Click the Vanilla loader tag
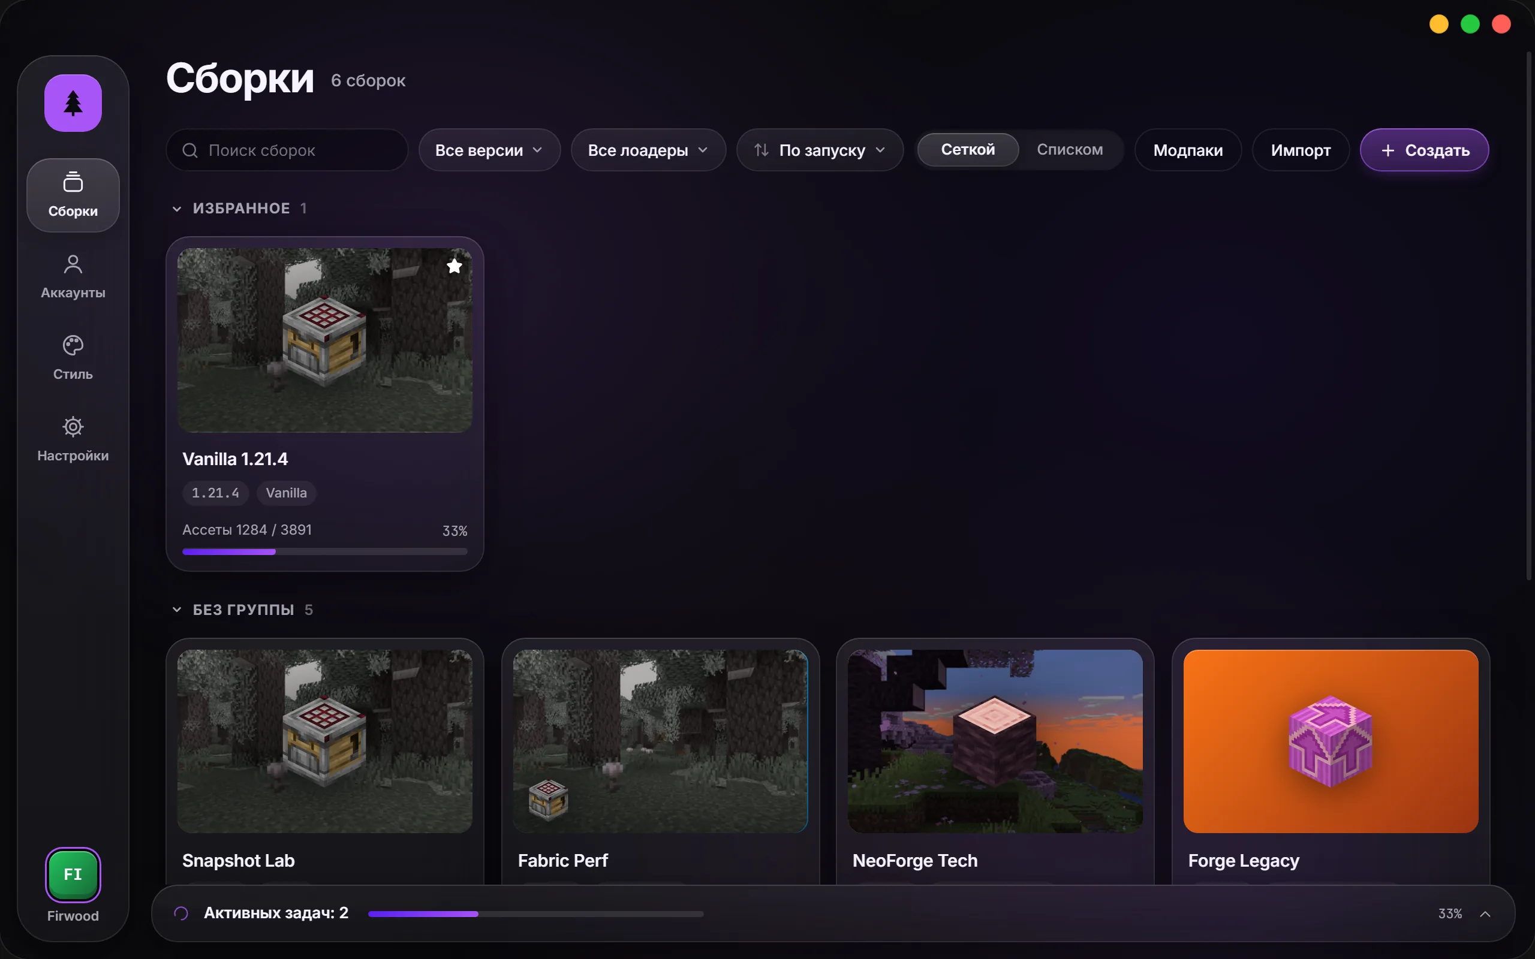 (286, 493)
